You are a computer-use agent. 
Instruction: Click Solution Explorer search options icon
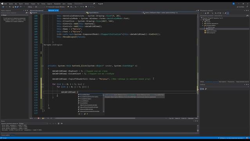coord(247,16)
